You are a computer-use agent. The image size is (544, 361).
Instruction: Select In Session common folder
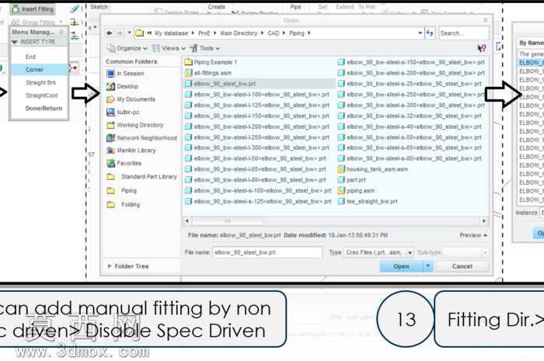pos(125,74)
